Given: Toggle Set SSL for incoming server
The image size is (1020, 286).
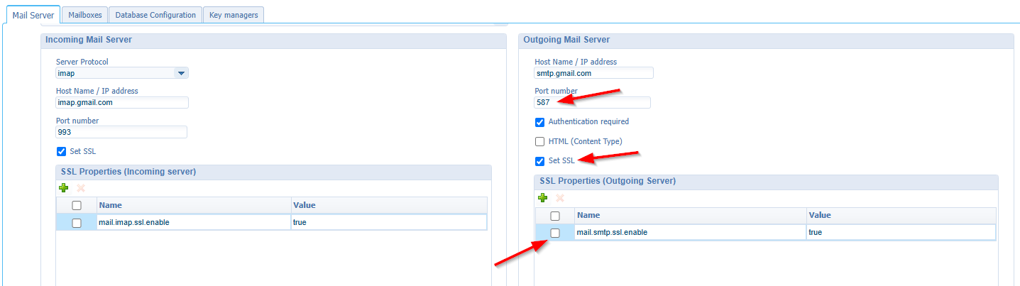Looking at the screenshot, I should pos(61,151).
